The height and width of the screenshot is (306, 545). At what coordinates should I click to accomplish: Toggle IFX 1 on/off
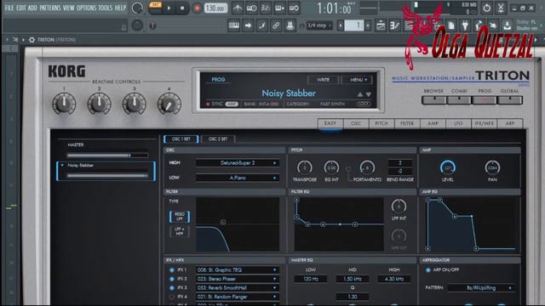[172, 270]
